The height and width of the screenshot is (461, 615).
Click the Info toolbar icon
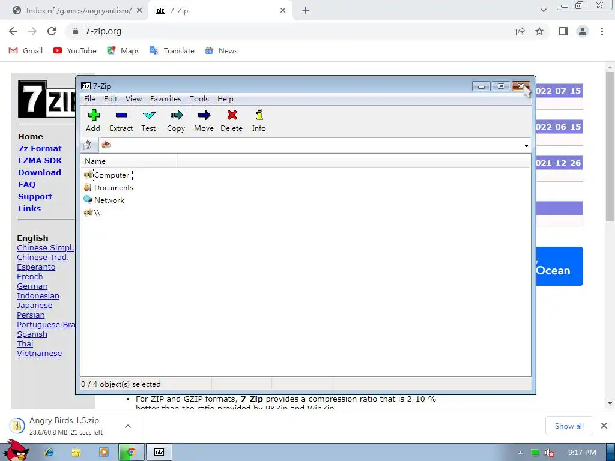pos(259,121)
